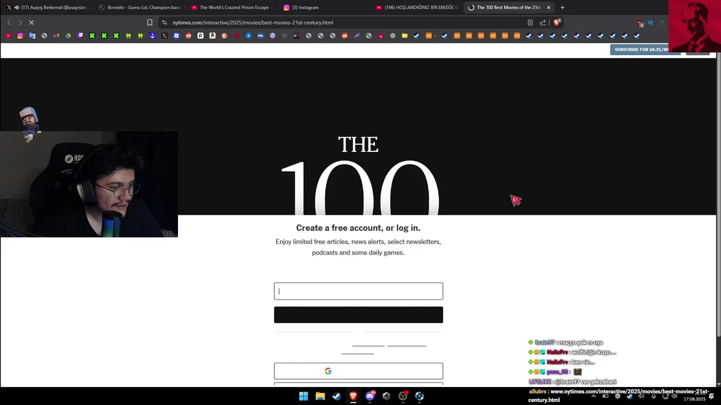
Task: Open the Google Drive bookmark icon
Action: pyautogui.click(x=68, y=35)
